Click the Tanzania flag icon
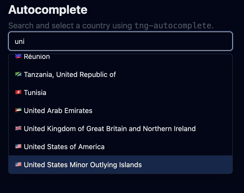 tap(18, 74)
